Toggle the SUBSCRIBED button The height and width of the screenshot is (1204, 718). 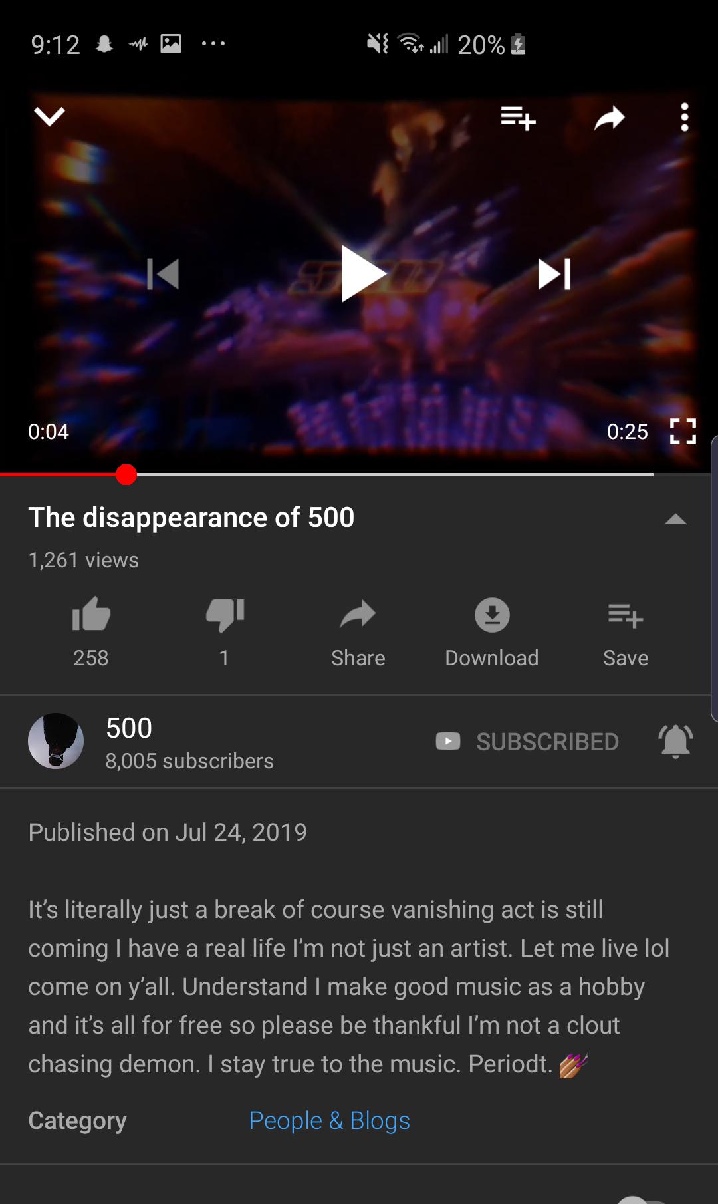click(527, 741)
